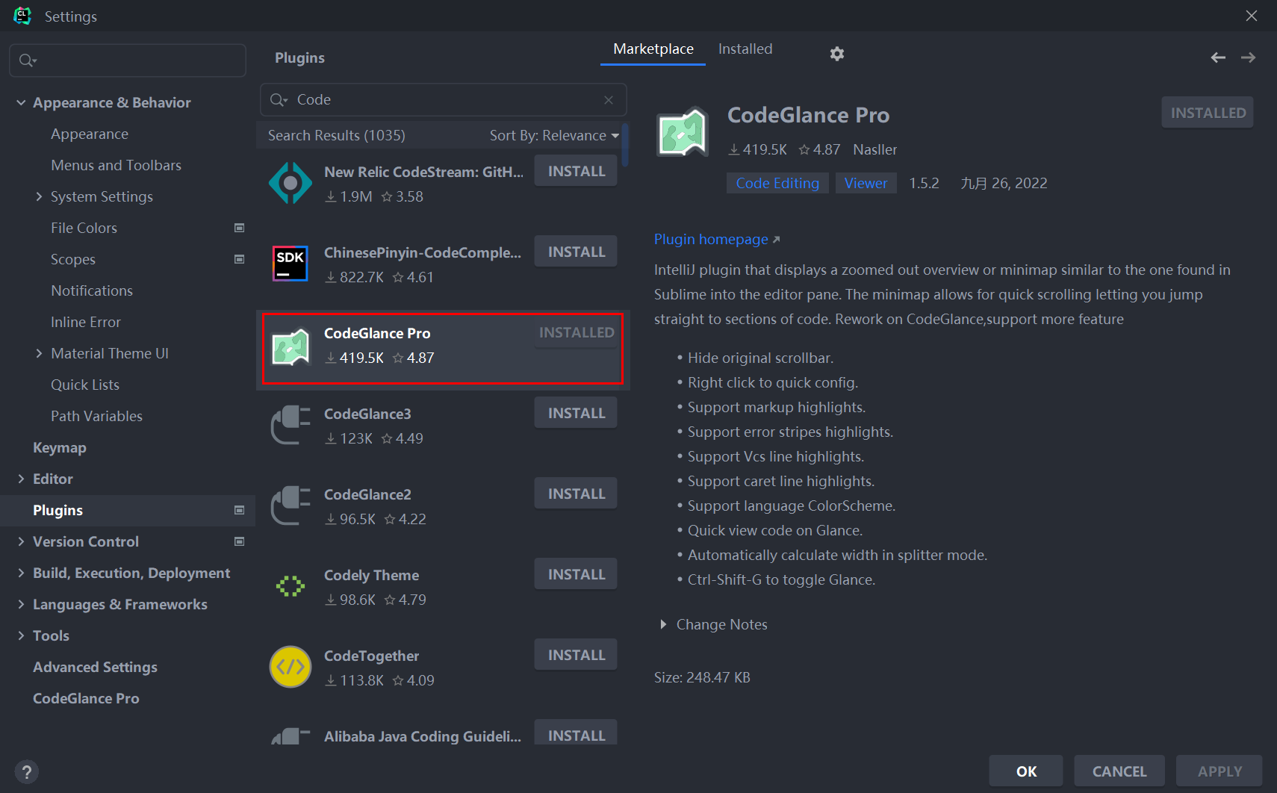Open the plugins settings gear menu
This screenshot has width=1277, height=793.
836,53
